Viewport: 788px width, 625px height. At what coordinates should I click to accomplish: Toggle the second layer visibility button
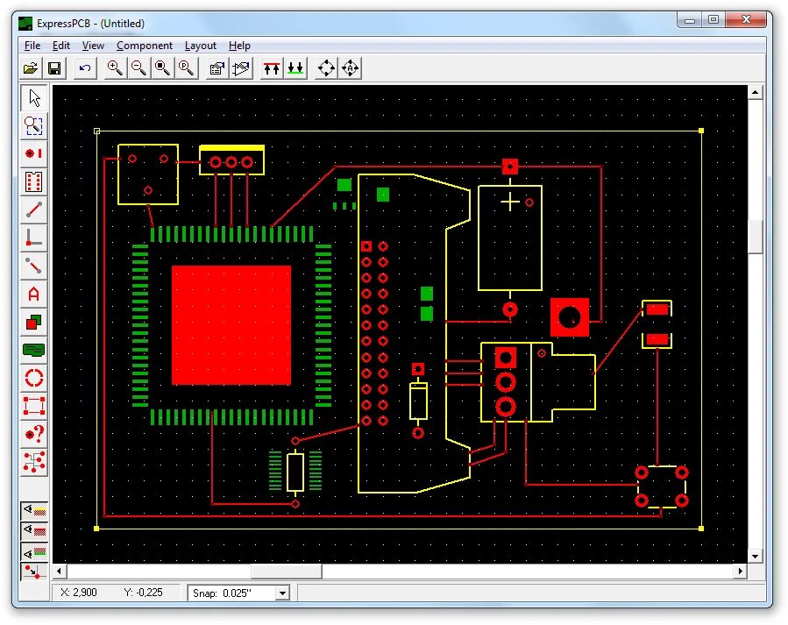(x=34, y=531)
